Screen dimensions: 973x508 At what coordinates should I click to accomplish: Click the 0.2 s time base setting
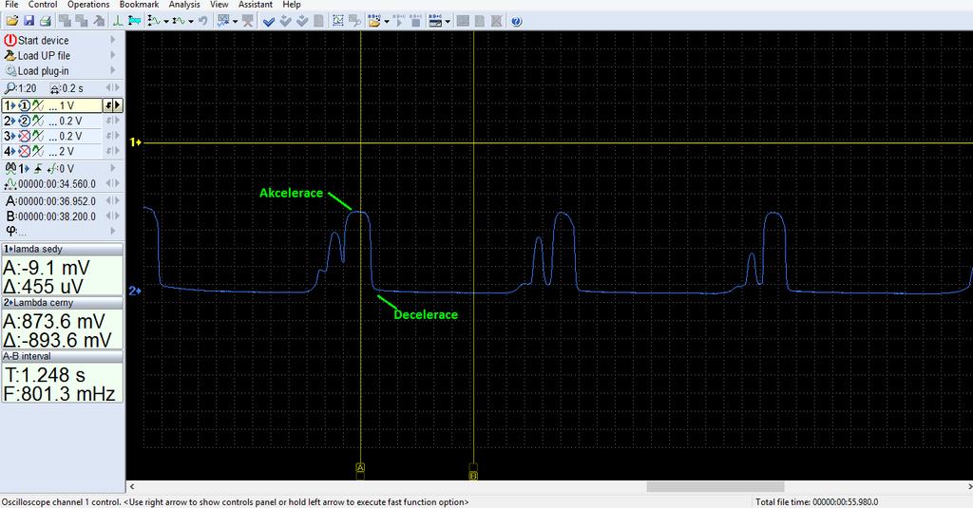click(x=67, y=88)
